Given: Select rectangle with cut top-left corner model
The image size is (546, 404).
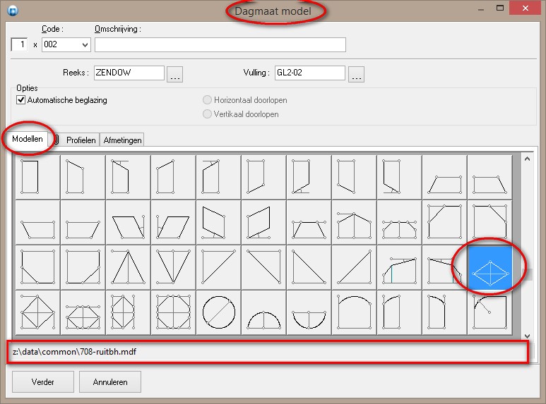Looking at the screenshot, I should [445, 222].
